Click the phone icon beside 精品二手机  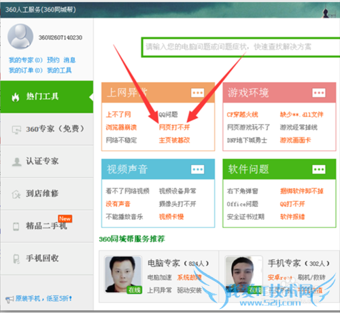click(x=16, y=227)
